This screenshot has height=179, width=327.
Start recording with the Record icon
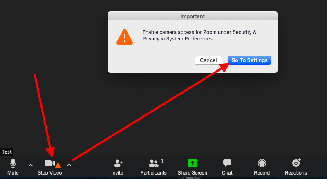tap(262, 163)
